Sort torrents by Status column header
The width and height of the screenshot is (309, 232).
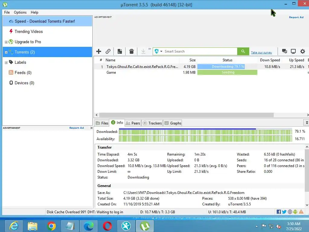(x=228, y=60)
